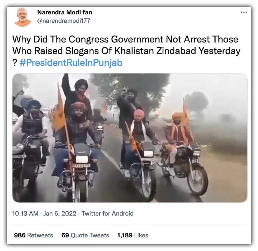Image resolution: width=258 pixels, height=251 pixels.
Task: Click the Narendra Modi fan profile avatar
Action: [23, 17]
